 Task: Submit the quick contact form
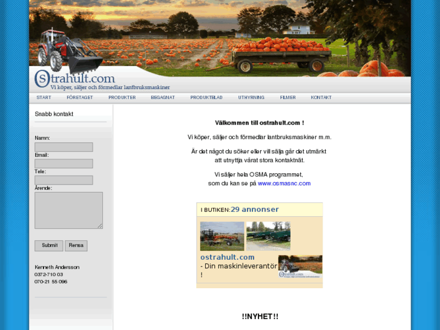point(49,246)
